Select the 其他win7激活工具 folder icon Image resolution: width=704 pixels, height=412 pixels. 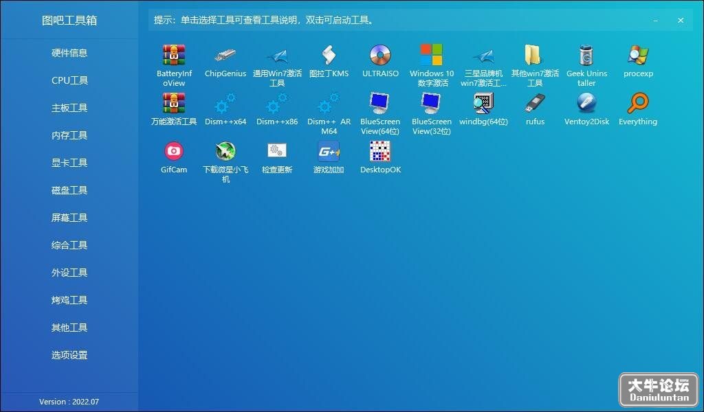535,55
